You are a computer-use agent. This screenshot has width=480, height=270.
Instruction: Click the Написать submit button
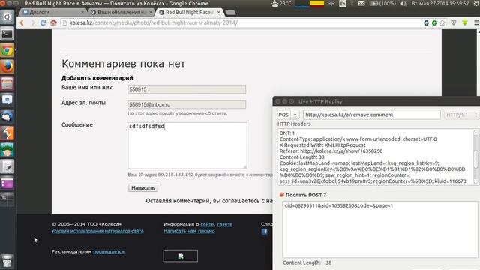[x=143, y=188]
